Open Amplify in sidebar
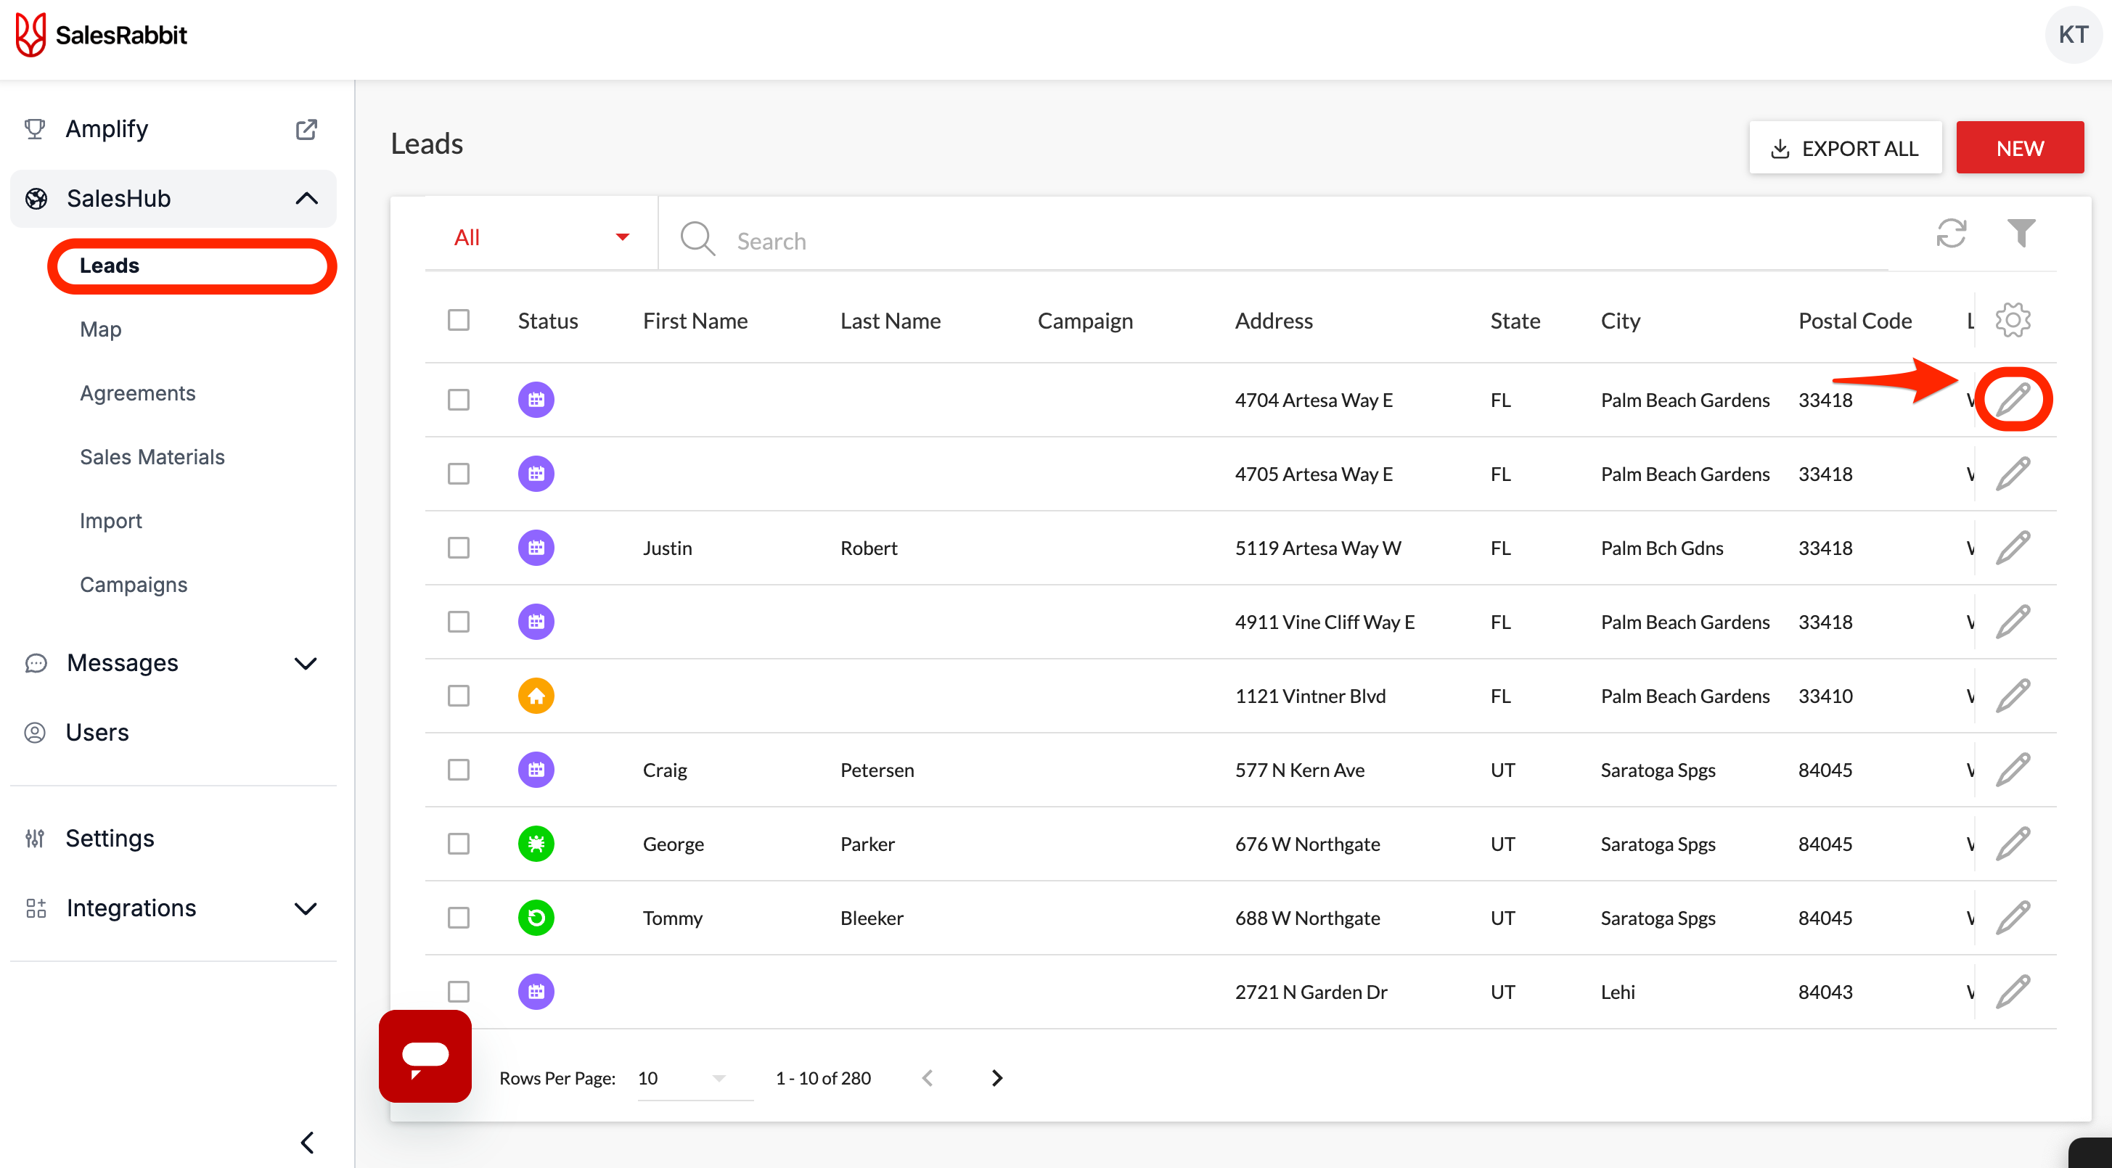Screen dimensions: 2112x1168 point(107,128)
